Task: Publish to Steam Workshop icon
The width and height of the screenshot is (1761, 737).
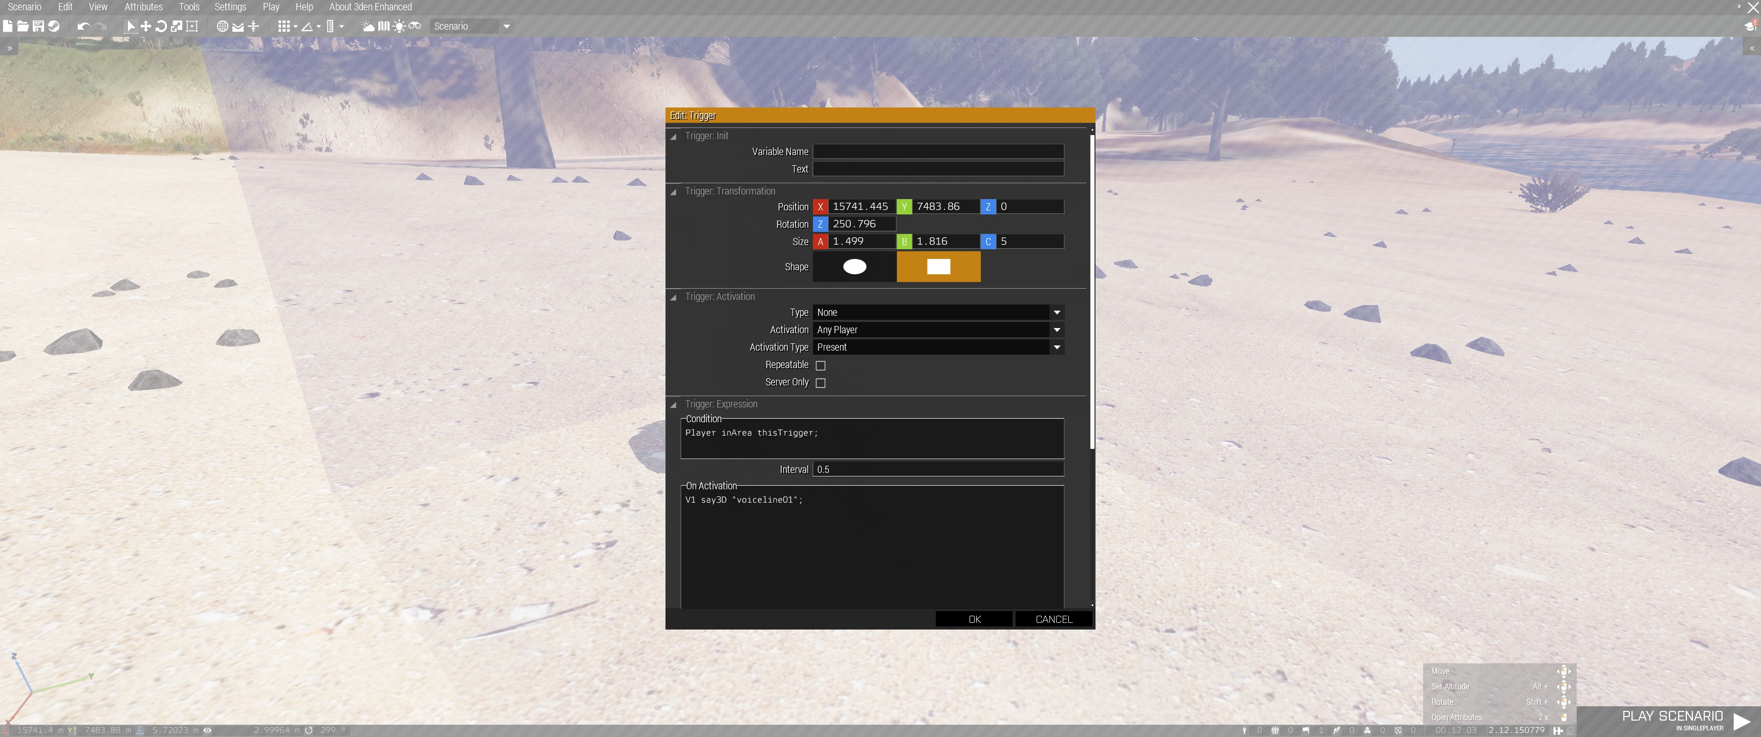Action: pos(53,26)
